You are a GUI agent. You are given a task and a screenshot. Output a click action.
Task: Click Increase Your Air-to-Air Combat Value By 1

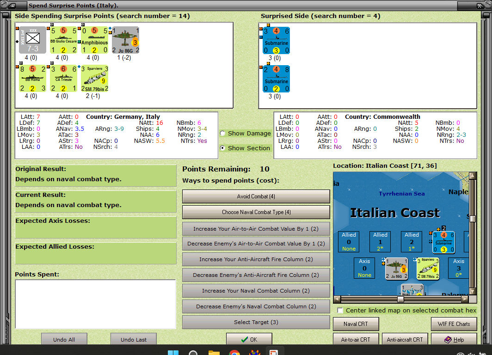[256, 229]
